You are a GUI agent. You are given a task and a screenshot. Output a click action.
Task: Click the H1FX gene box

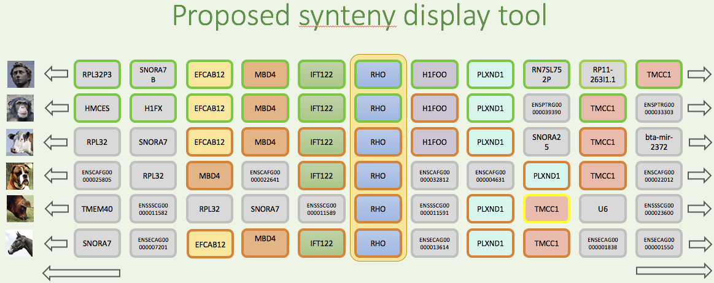pyautogui.click(x=152, y=108)
